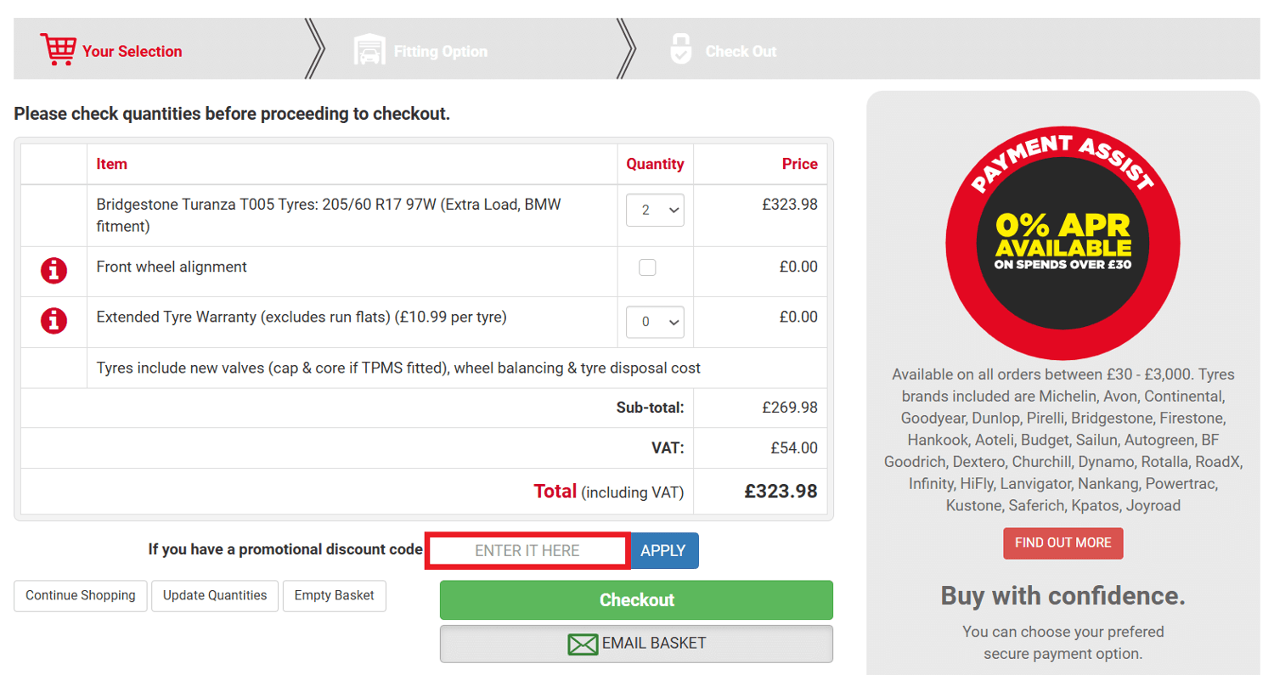Open the tyre quantity dropdown showing 2

pos(654,210)
